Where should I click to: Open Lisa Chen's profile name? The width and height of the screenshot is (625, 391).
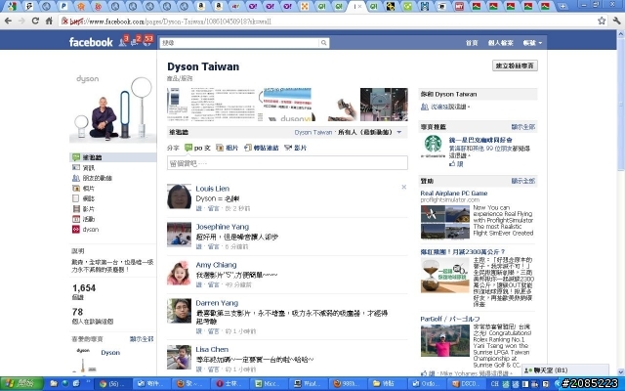pyautogui.click(x=212, y=350)
